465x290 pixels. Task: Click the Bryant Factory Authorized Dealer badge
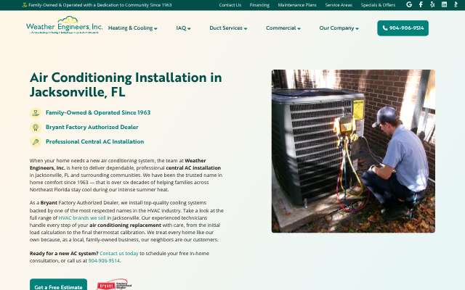pyautogui.click(x=114, y=285)
